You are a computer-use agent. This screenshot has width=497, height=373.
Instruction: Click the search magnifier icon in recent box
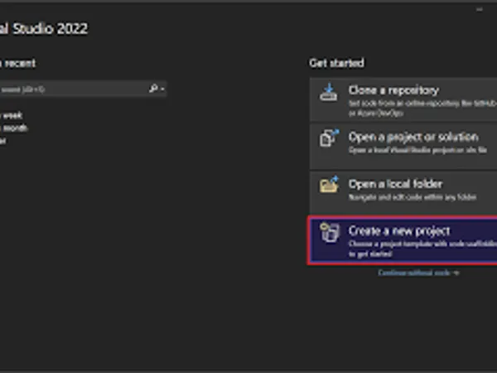pos(153,88)
